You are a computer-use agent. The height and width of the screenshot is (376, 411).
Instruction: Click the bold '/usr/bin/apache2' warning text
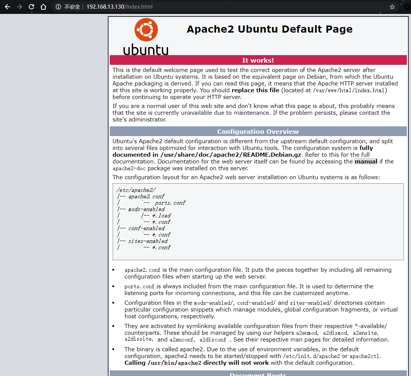click(x=174, y=363)
